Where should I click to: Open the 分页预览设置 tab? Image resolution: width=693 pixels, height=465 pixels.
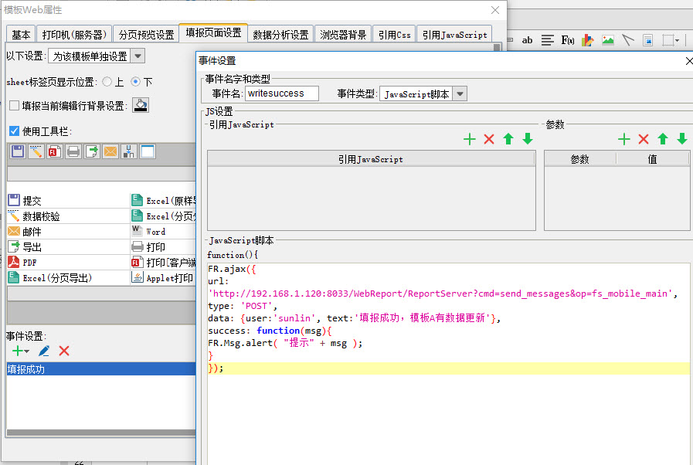pos(146,35)
